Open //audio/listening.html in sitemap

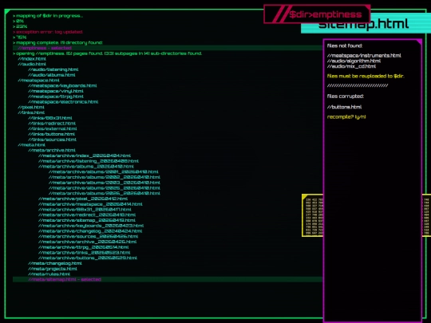coord(53,69)
